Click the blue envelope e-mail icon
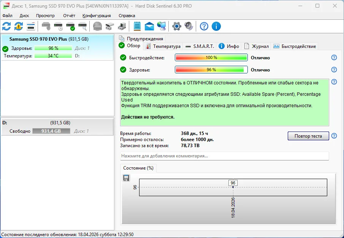344x238 pixels. (x=149, y=26)
